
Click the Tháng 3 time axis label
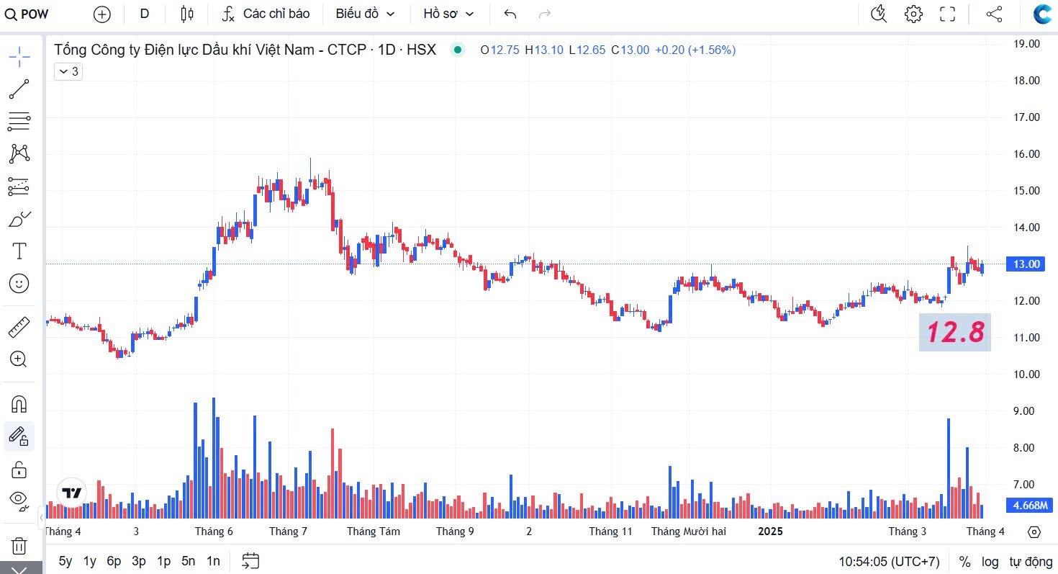(908, 532)
